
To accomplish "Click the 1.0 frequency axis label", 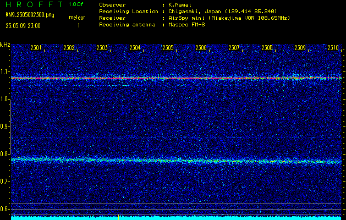I will point(4,100).
